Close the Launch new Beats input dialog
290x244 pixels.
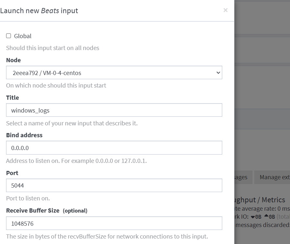[x=225, y=10]
